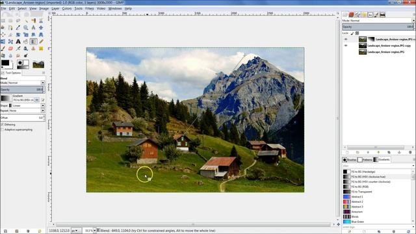Viewport: 416px width, 234px height.
Task: Select the Blend gradient tool
Action: click(x=33, y=42)
